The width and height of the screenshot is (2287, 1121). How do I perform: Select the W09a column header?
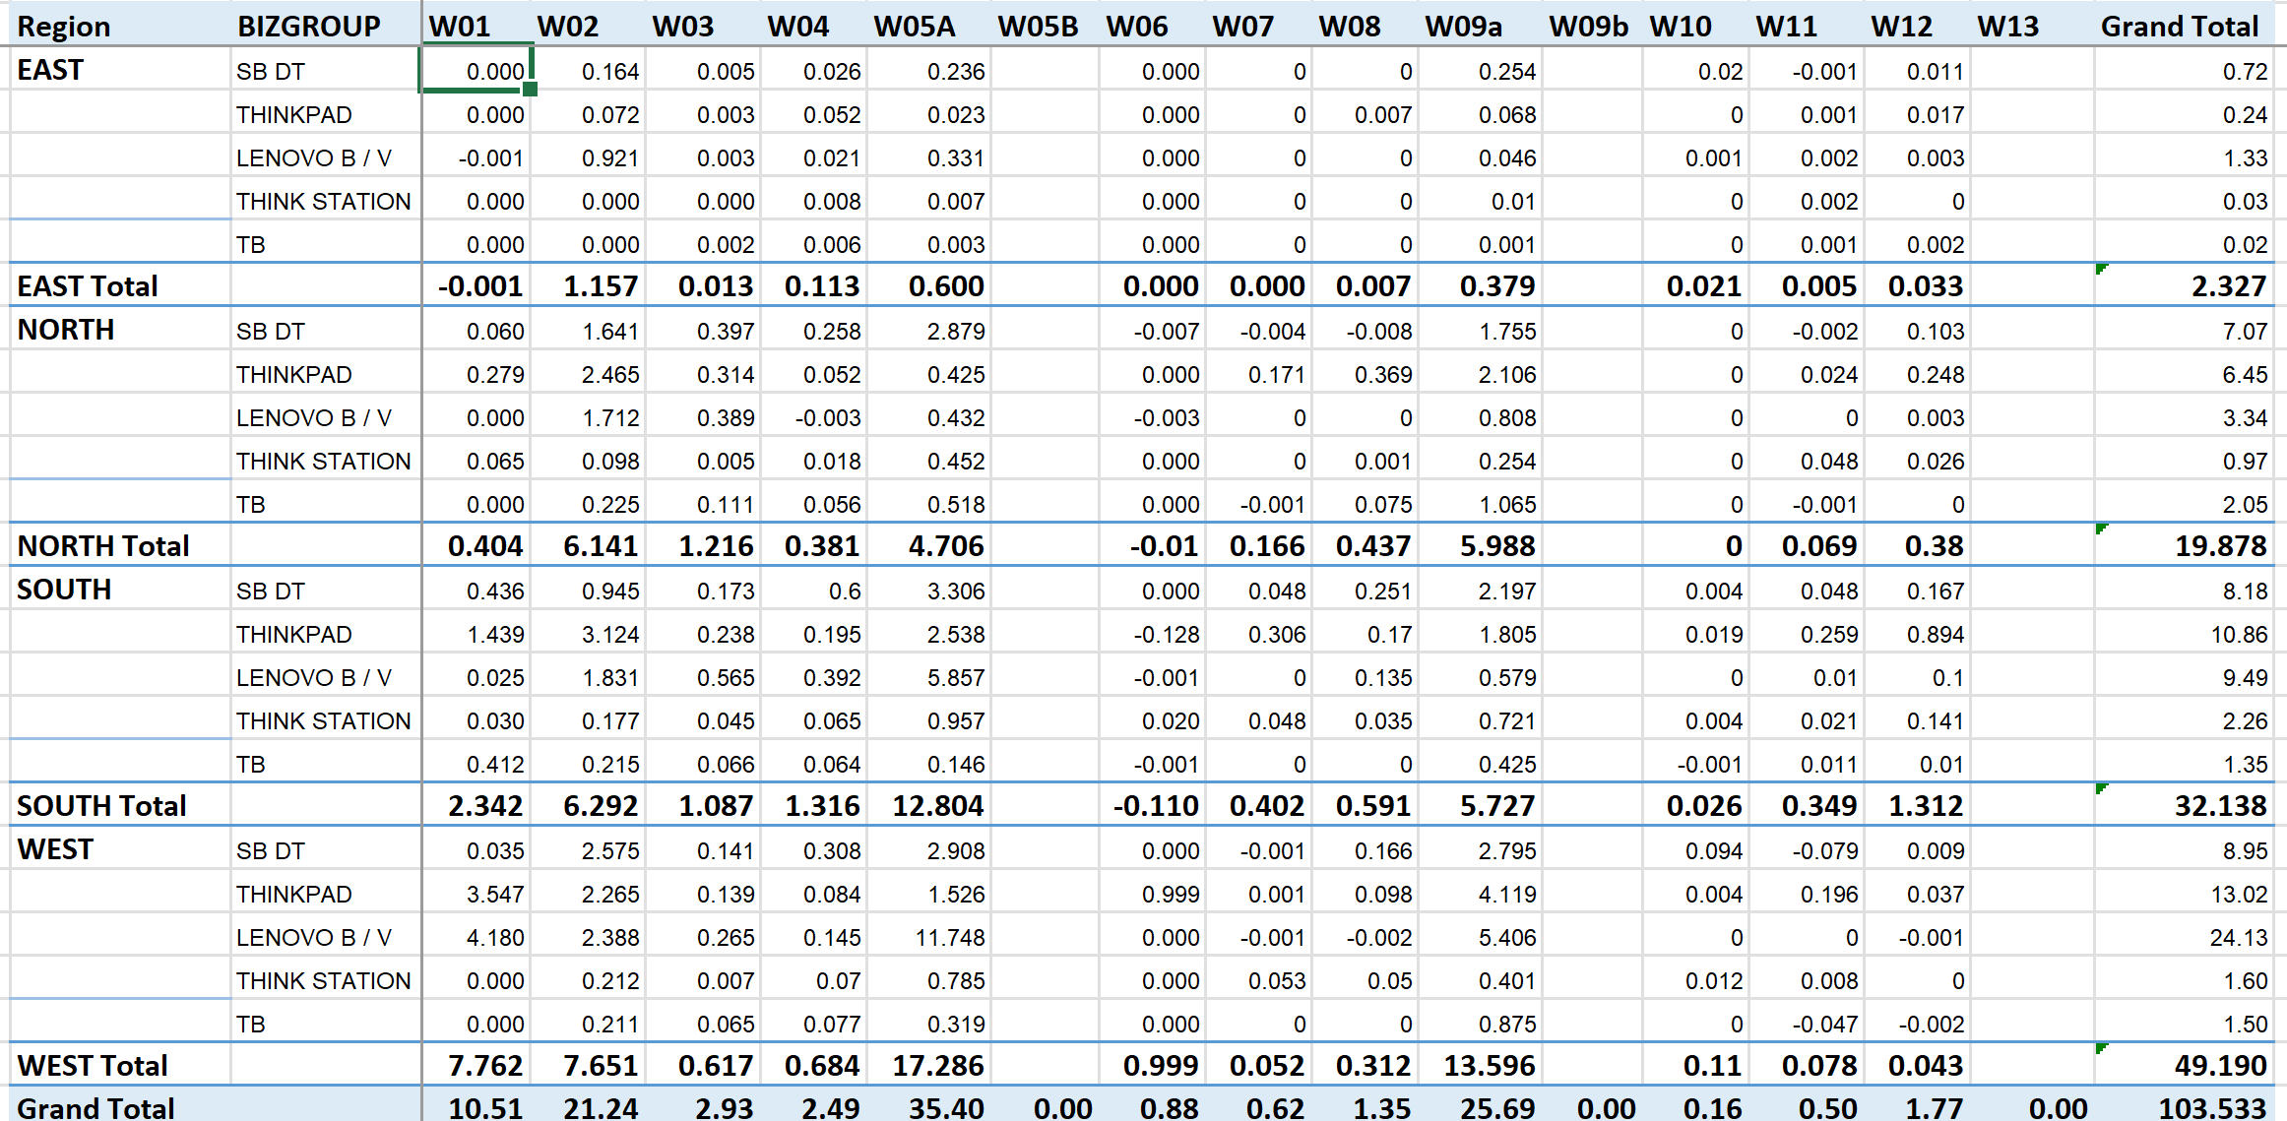point(1463,27)
